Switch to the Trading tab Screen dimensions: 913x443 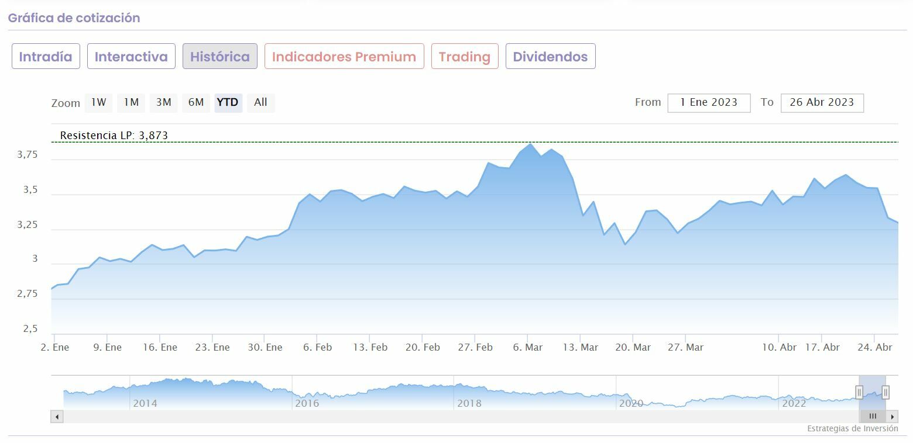coord(465,57)
